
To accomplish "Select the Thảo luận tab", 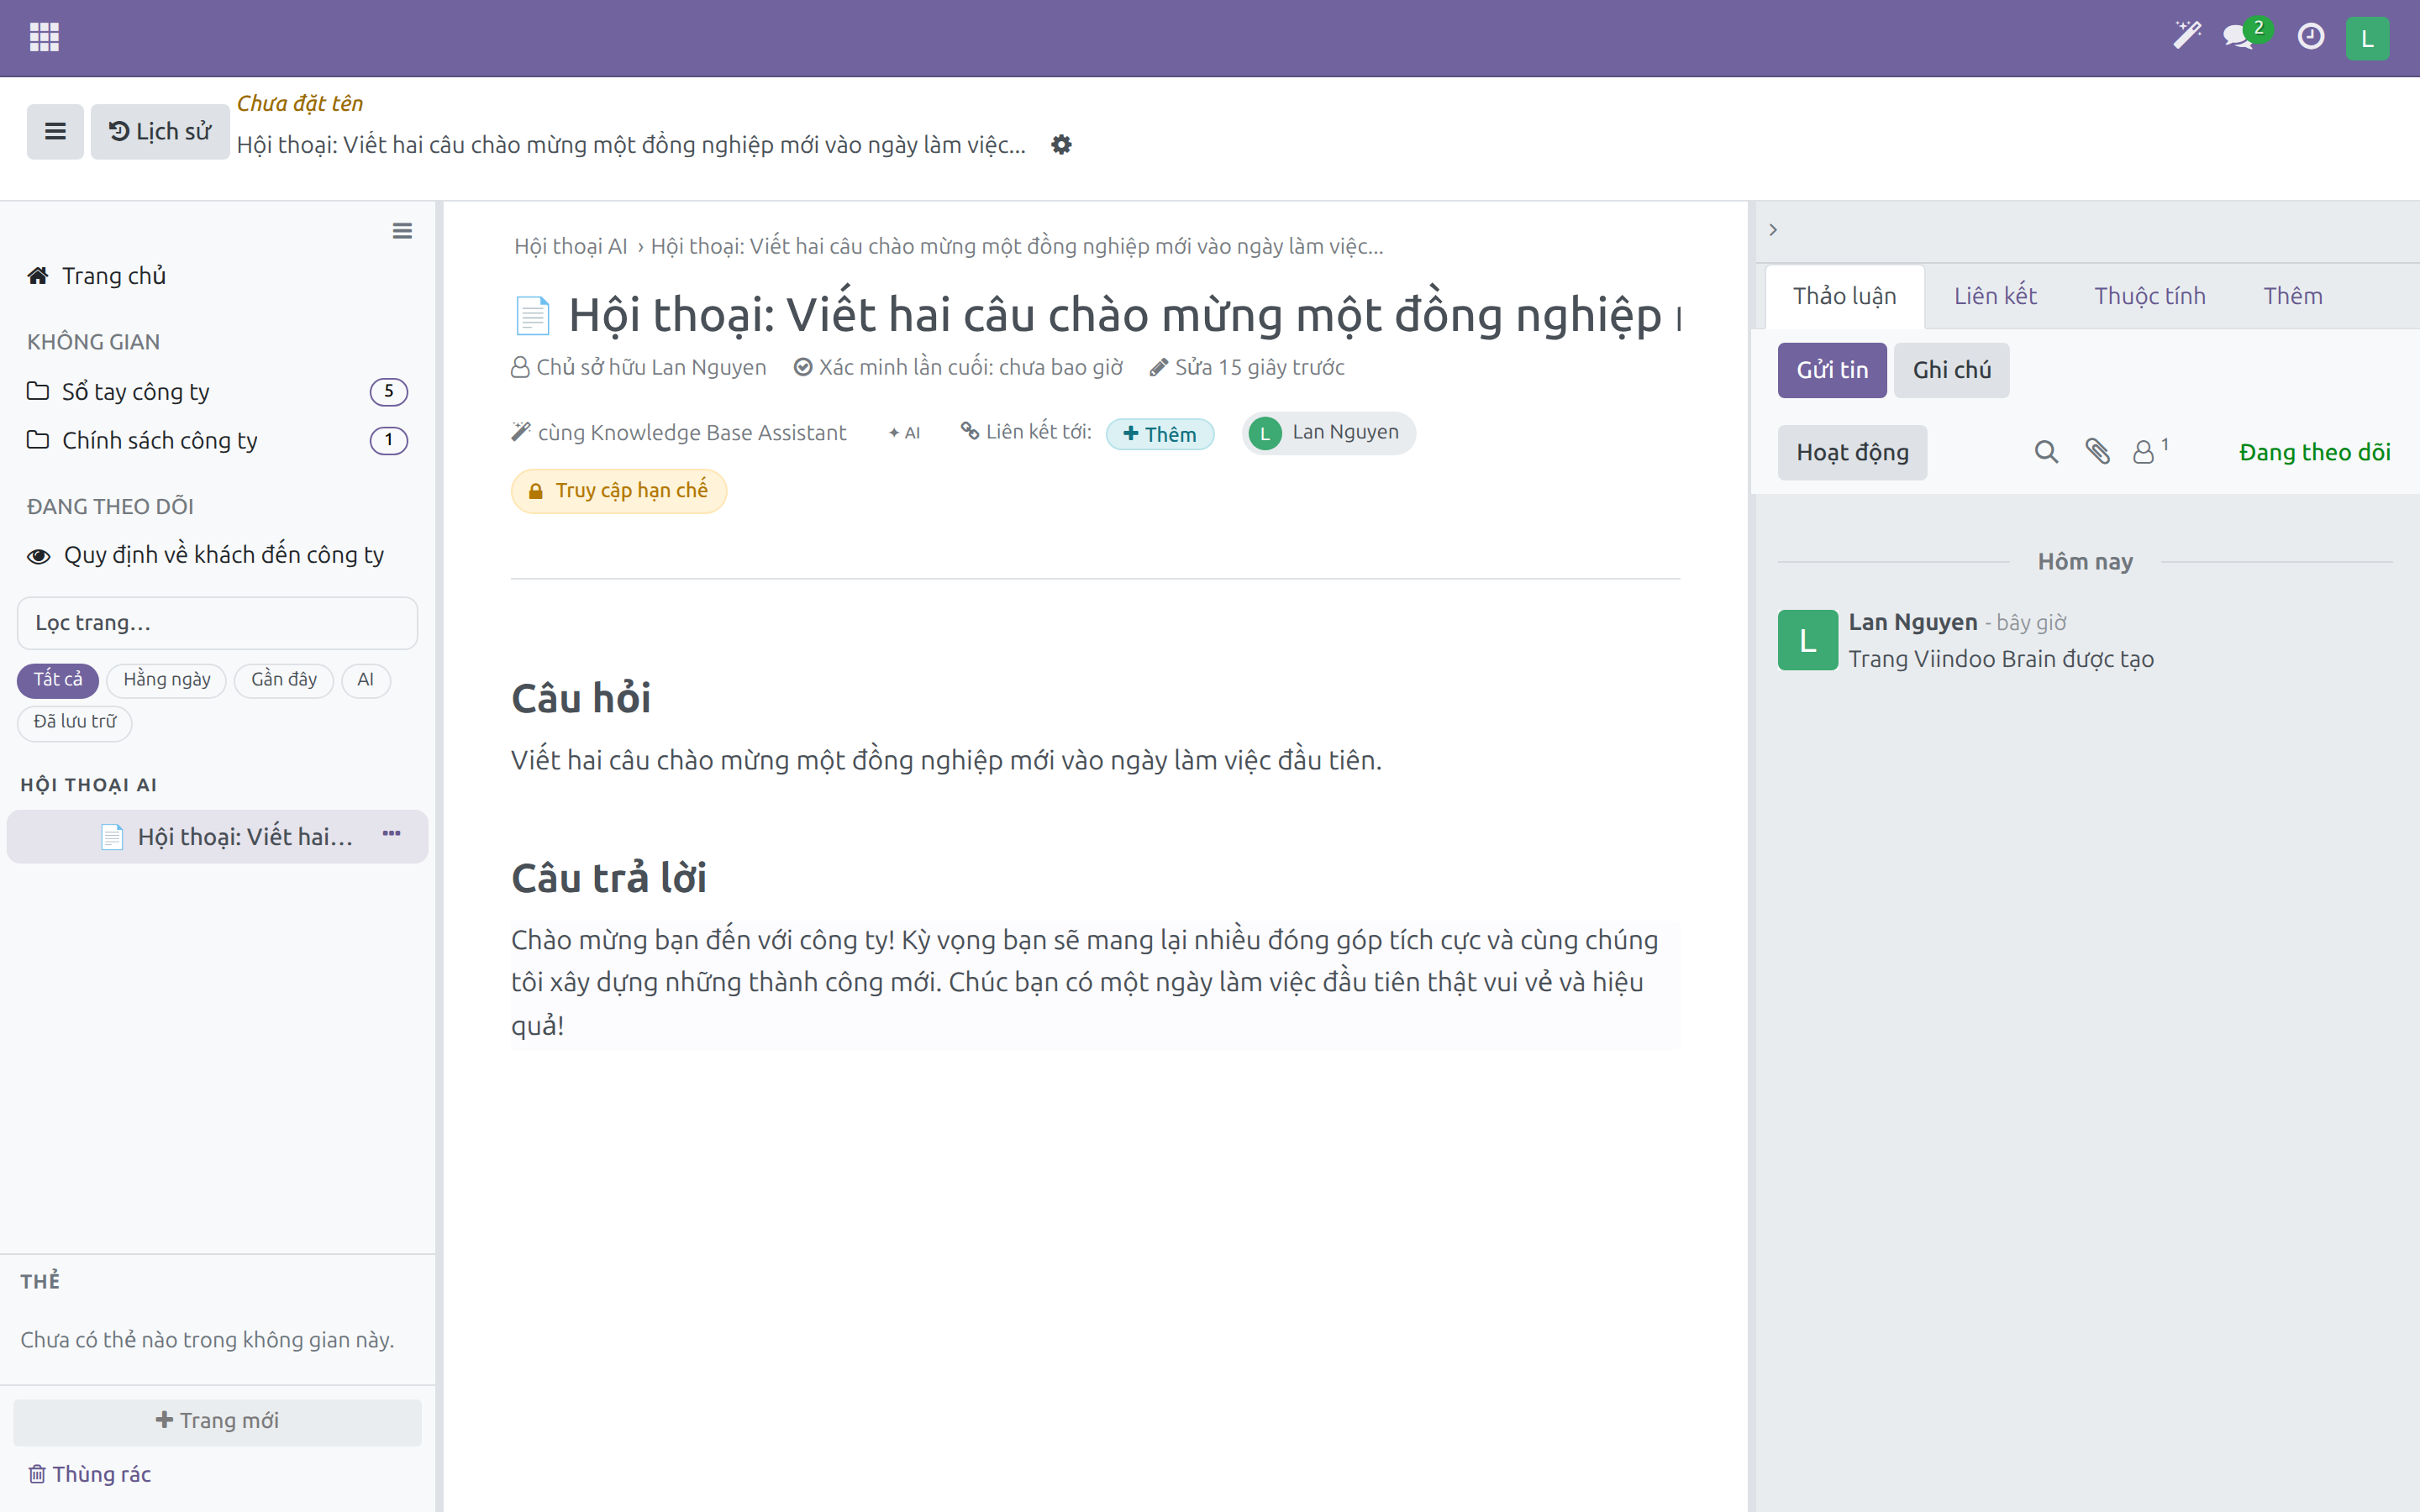I will point(1844,296).
